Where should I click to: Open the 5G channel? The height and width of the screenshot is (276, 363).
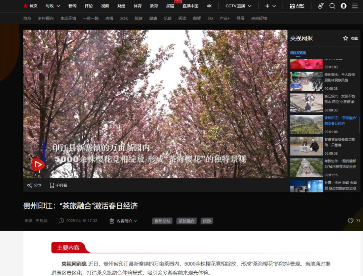coord(210,18)
